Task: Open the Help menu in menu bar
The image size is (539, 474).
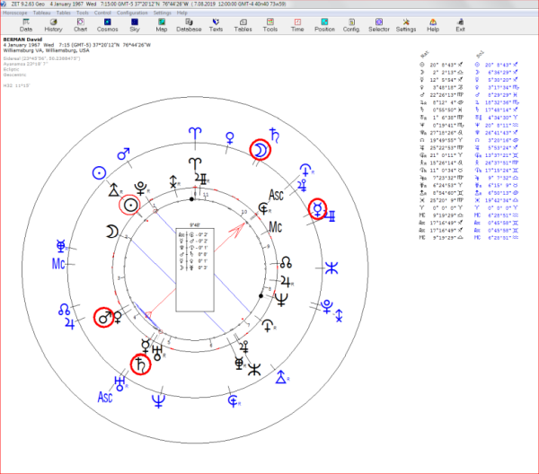Action: (x=182, y=13)
